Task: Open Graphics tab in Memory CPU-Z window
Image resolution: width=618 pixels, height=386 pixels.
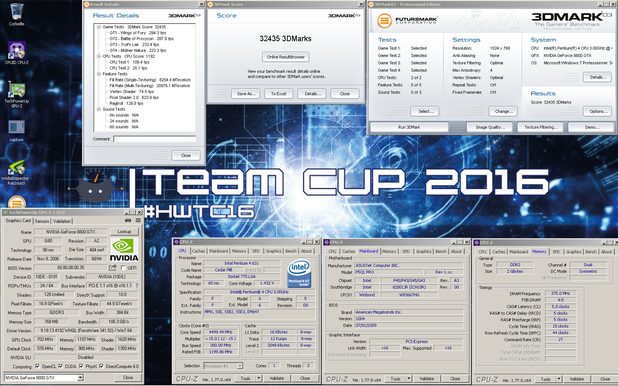Action: click(x=574, y=252)
